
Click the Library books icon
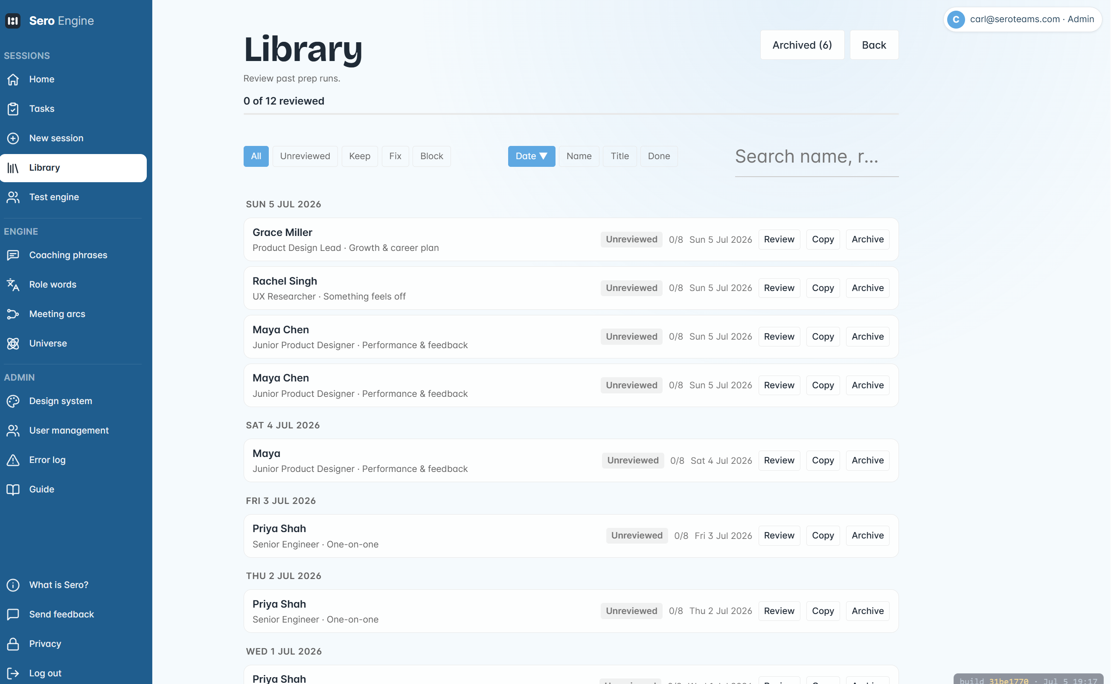13,168
